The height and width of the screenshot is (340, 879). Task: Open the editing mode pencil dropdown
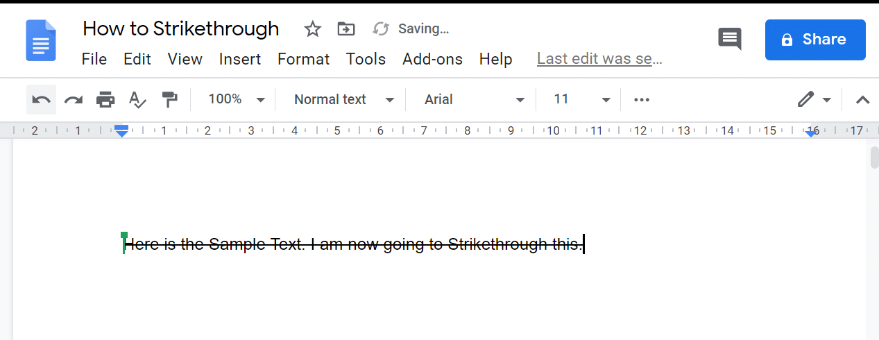[814, 100]
